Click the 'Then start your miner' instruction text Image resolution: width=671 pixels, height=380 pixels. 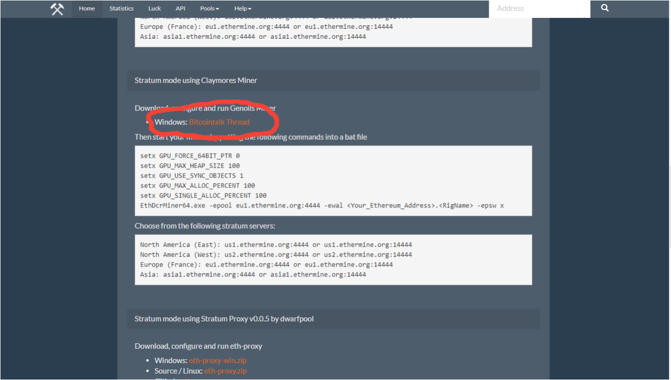click(x=251, y=137)
